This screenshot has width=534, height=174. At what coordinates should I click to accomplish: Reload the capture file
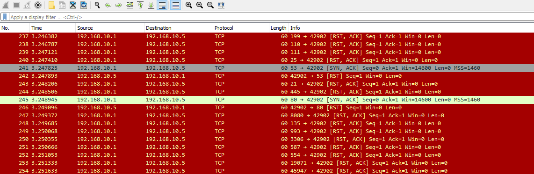click(x=83, y=5)
